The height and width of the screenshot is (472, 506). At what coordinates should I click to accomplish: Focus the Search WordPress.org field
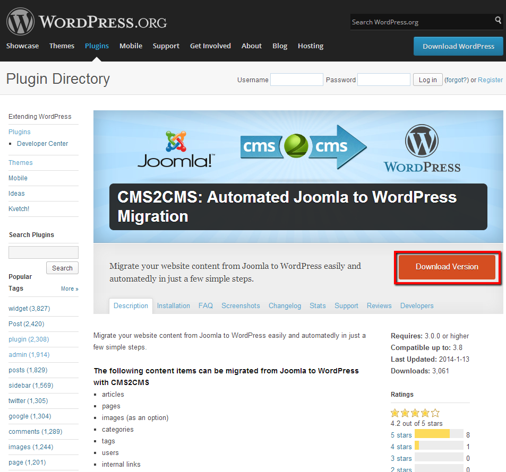pos(422,22)
